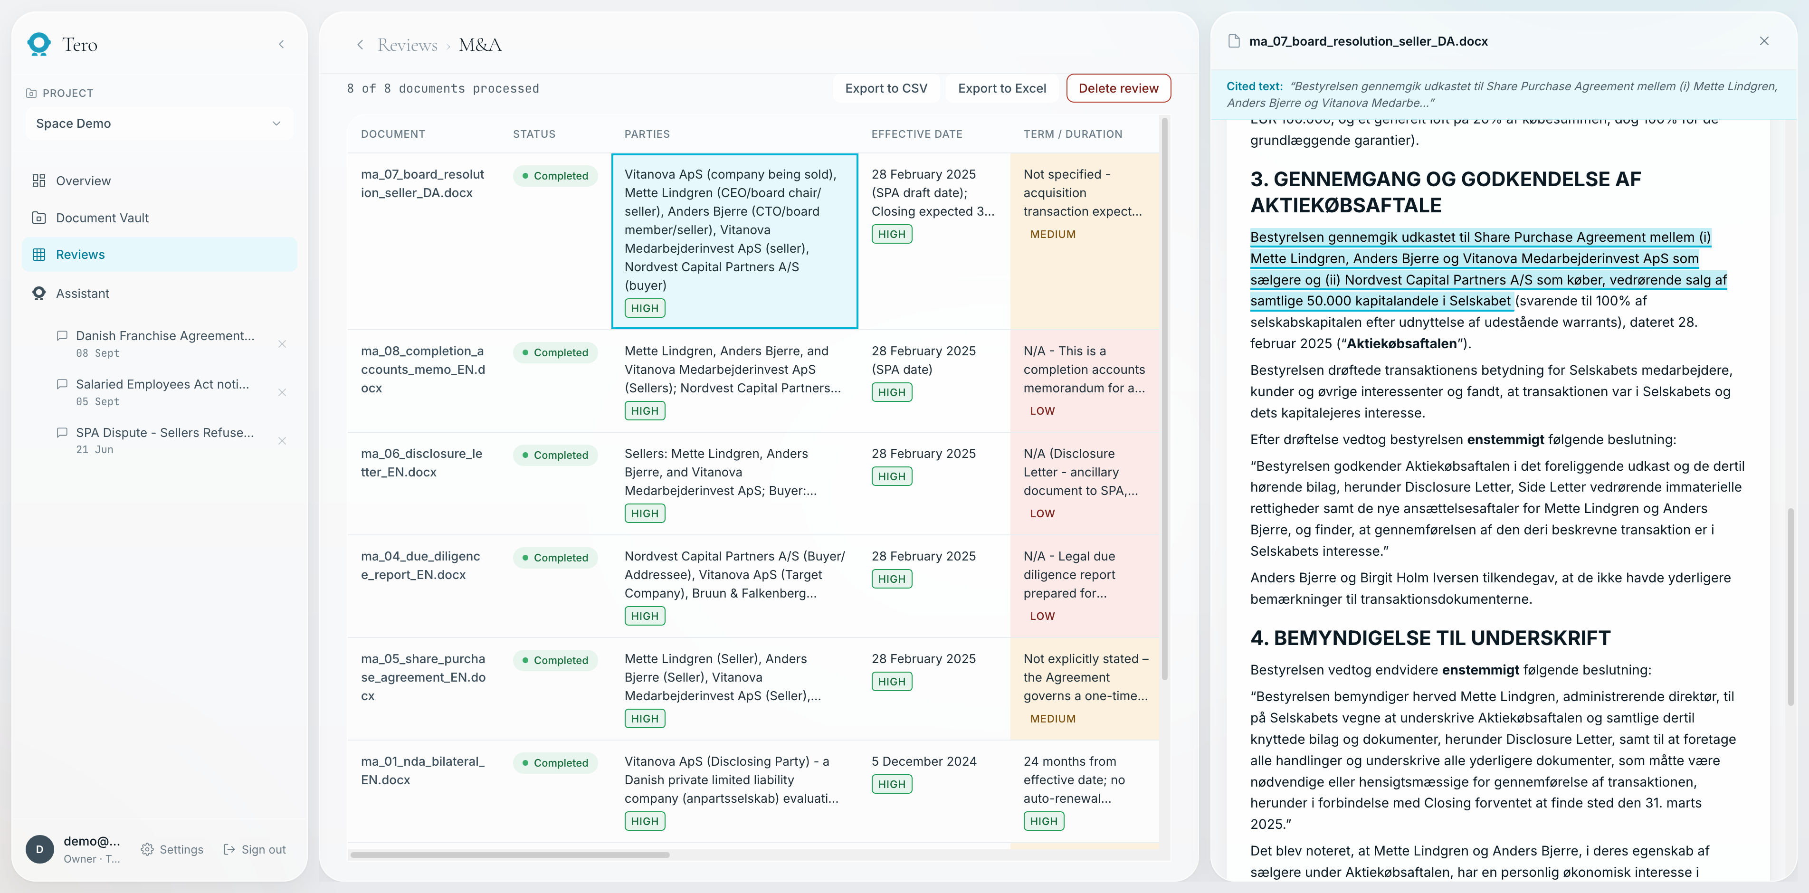
Task: Click the Document Vault folder icon
Action: click(38, 218)
